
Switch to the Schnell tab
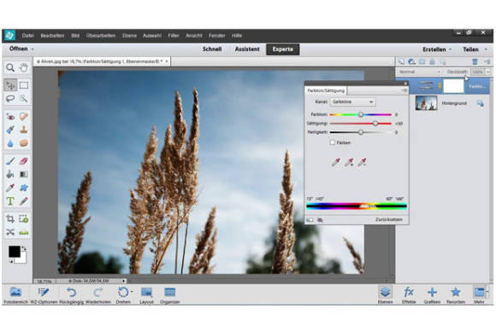pos(212,49)
